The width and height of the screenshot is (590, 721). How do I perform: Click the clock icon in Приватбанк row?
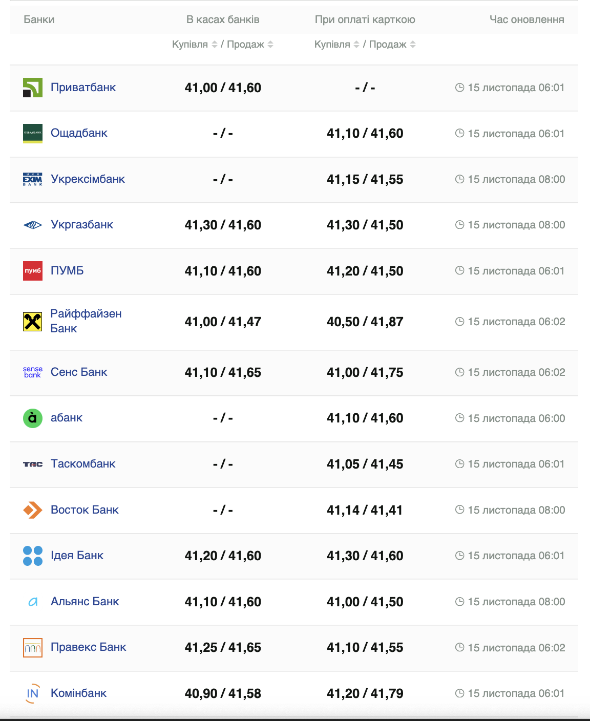click(459, 88)
